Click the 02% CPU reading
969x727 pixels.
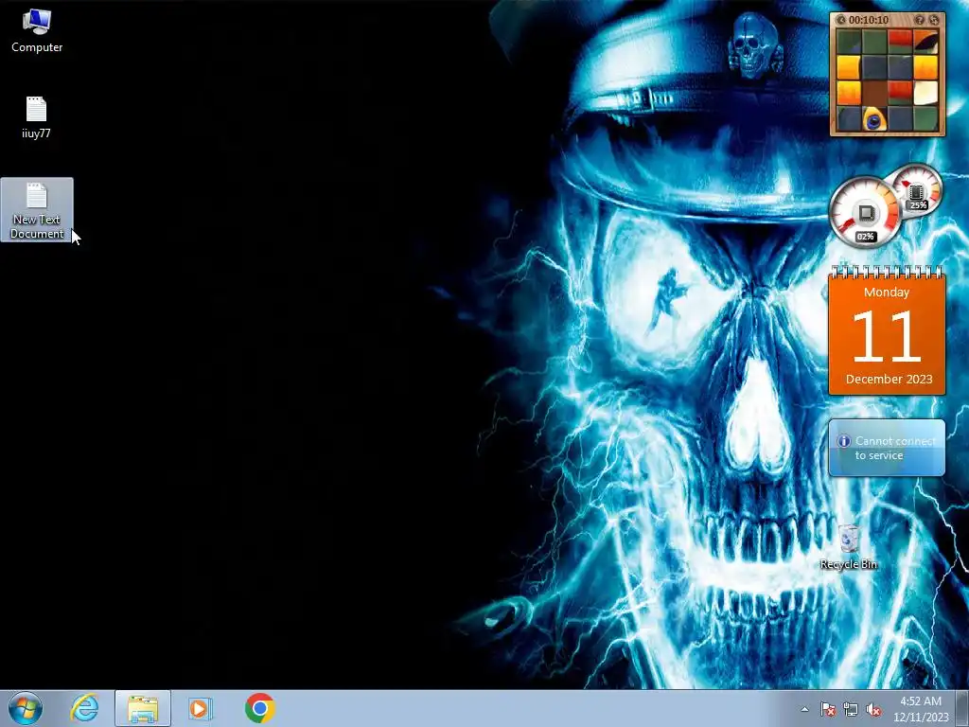865,236
